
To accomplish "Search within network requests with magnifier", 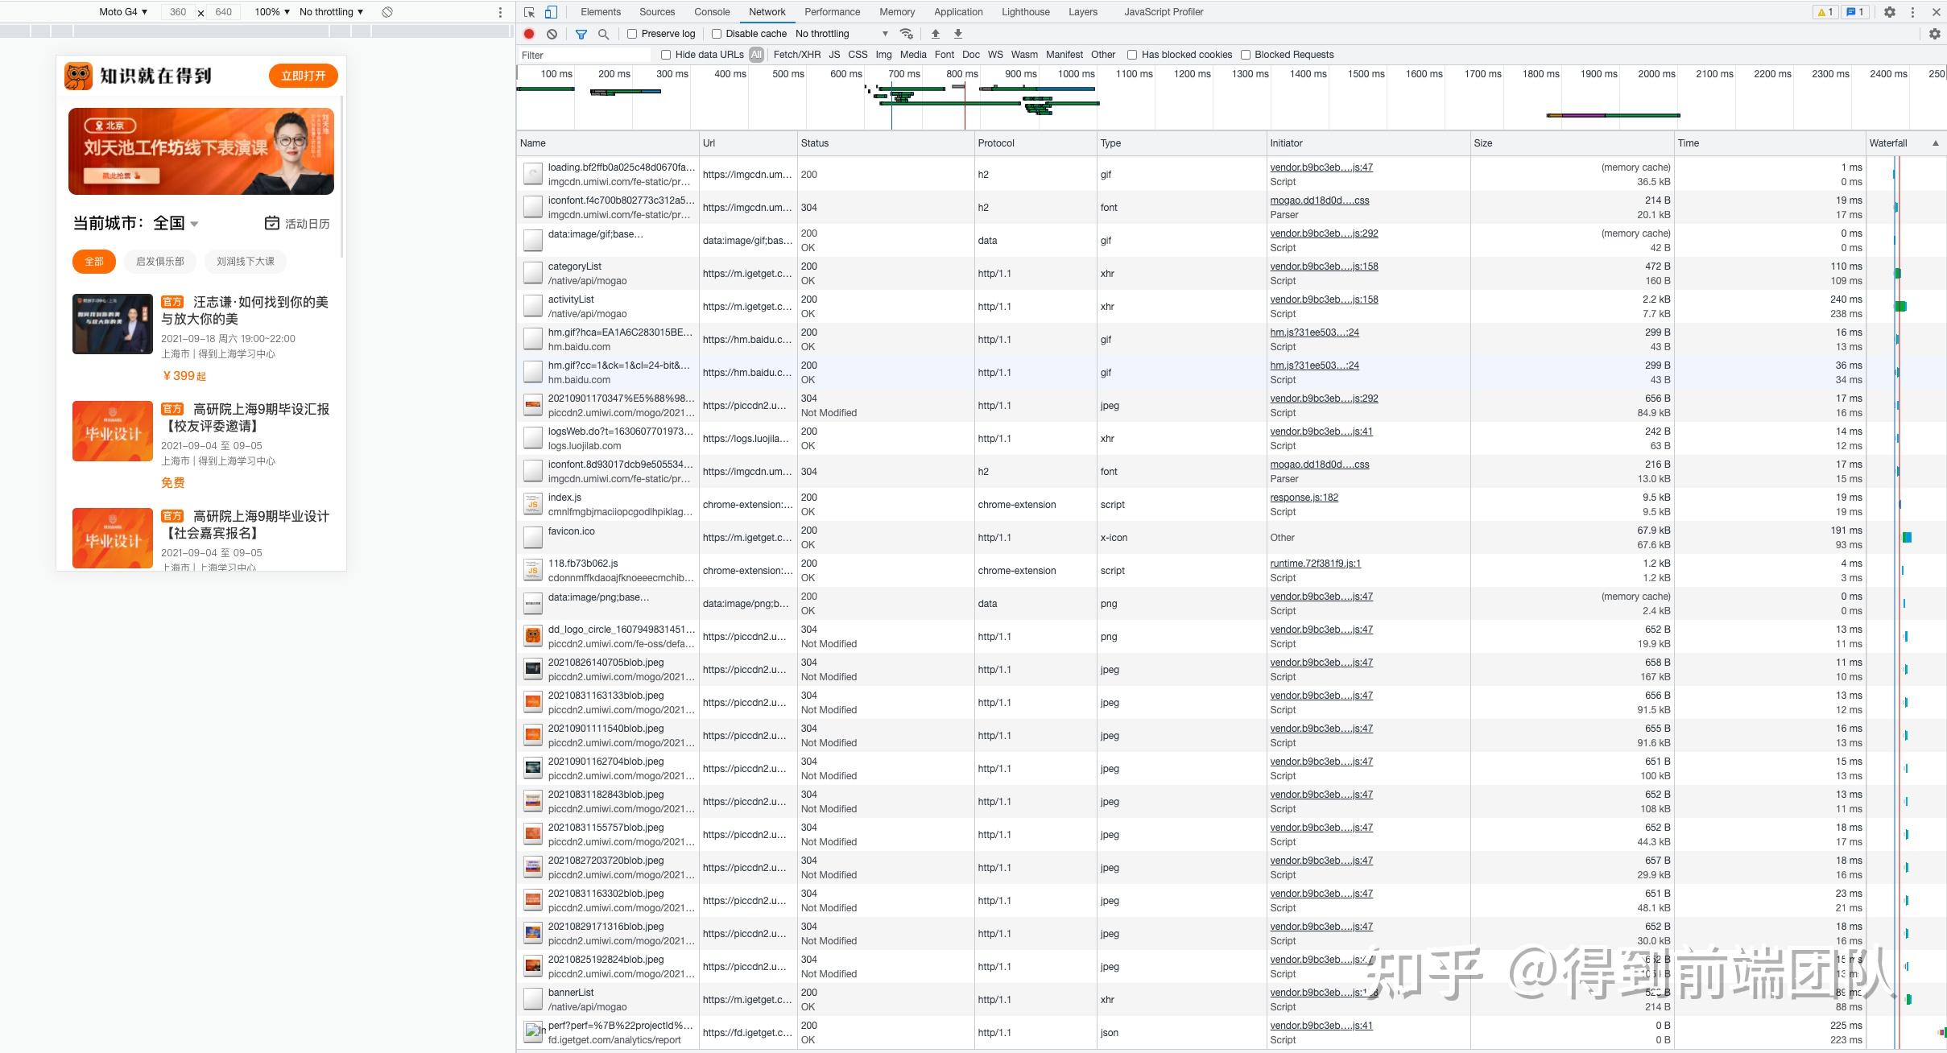I will (603, 34).
